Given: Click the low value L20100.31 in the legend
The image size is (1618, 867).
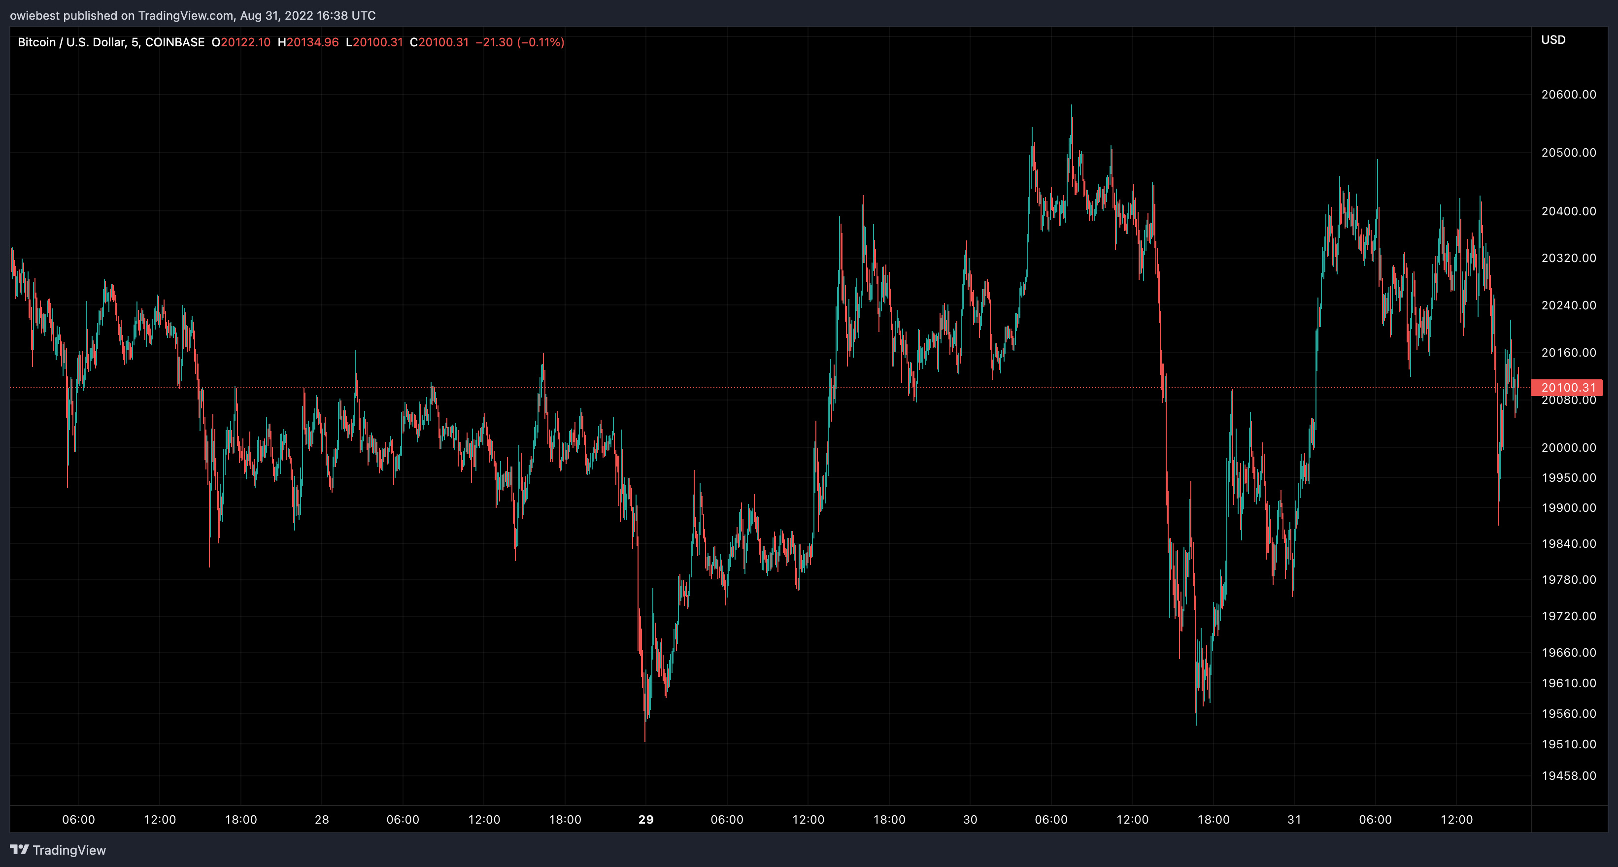Looking at the screenshot, I should coord(374,42).
